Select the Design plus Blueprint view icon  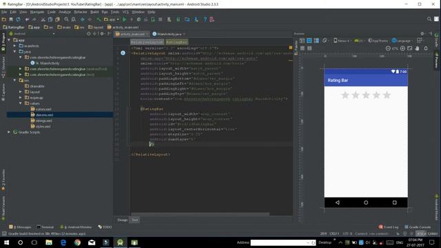316,41
